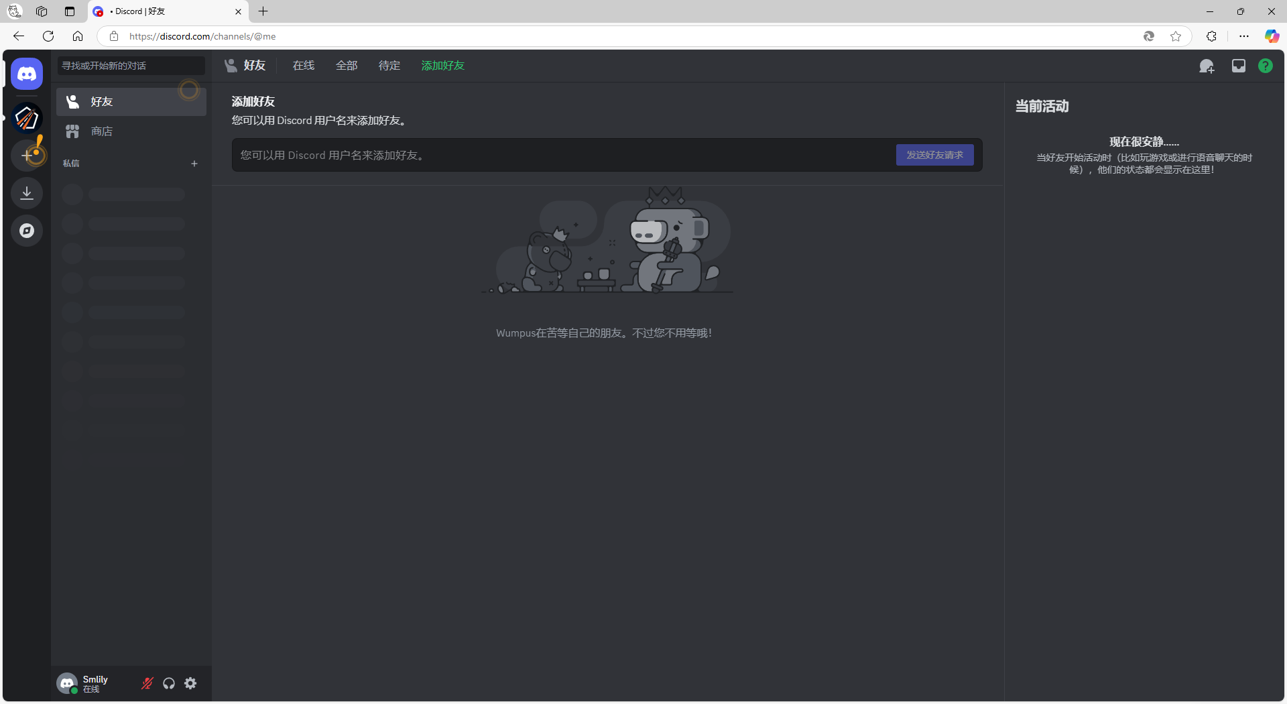Image resolution: width=1287 pixels, height=704 pixels.
Task: Open the tab actions menu icon
Action: pyautogui.click(x=70, y=11)
